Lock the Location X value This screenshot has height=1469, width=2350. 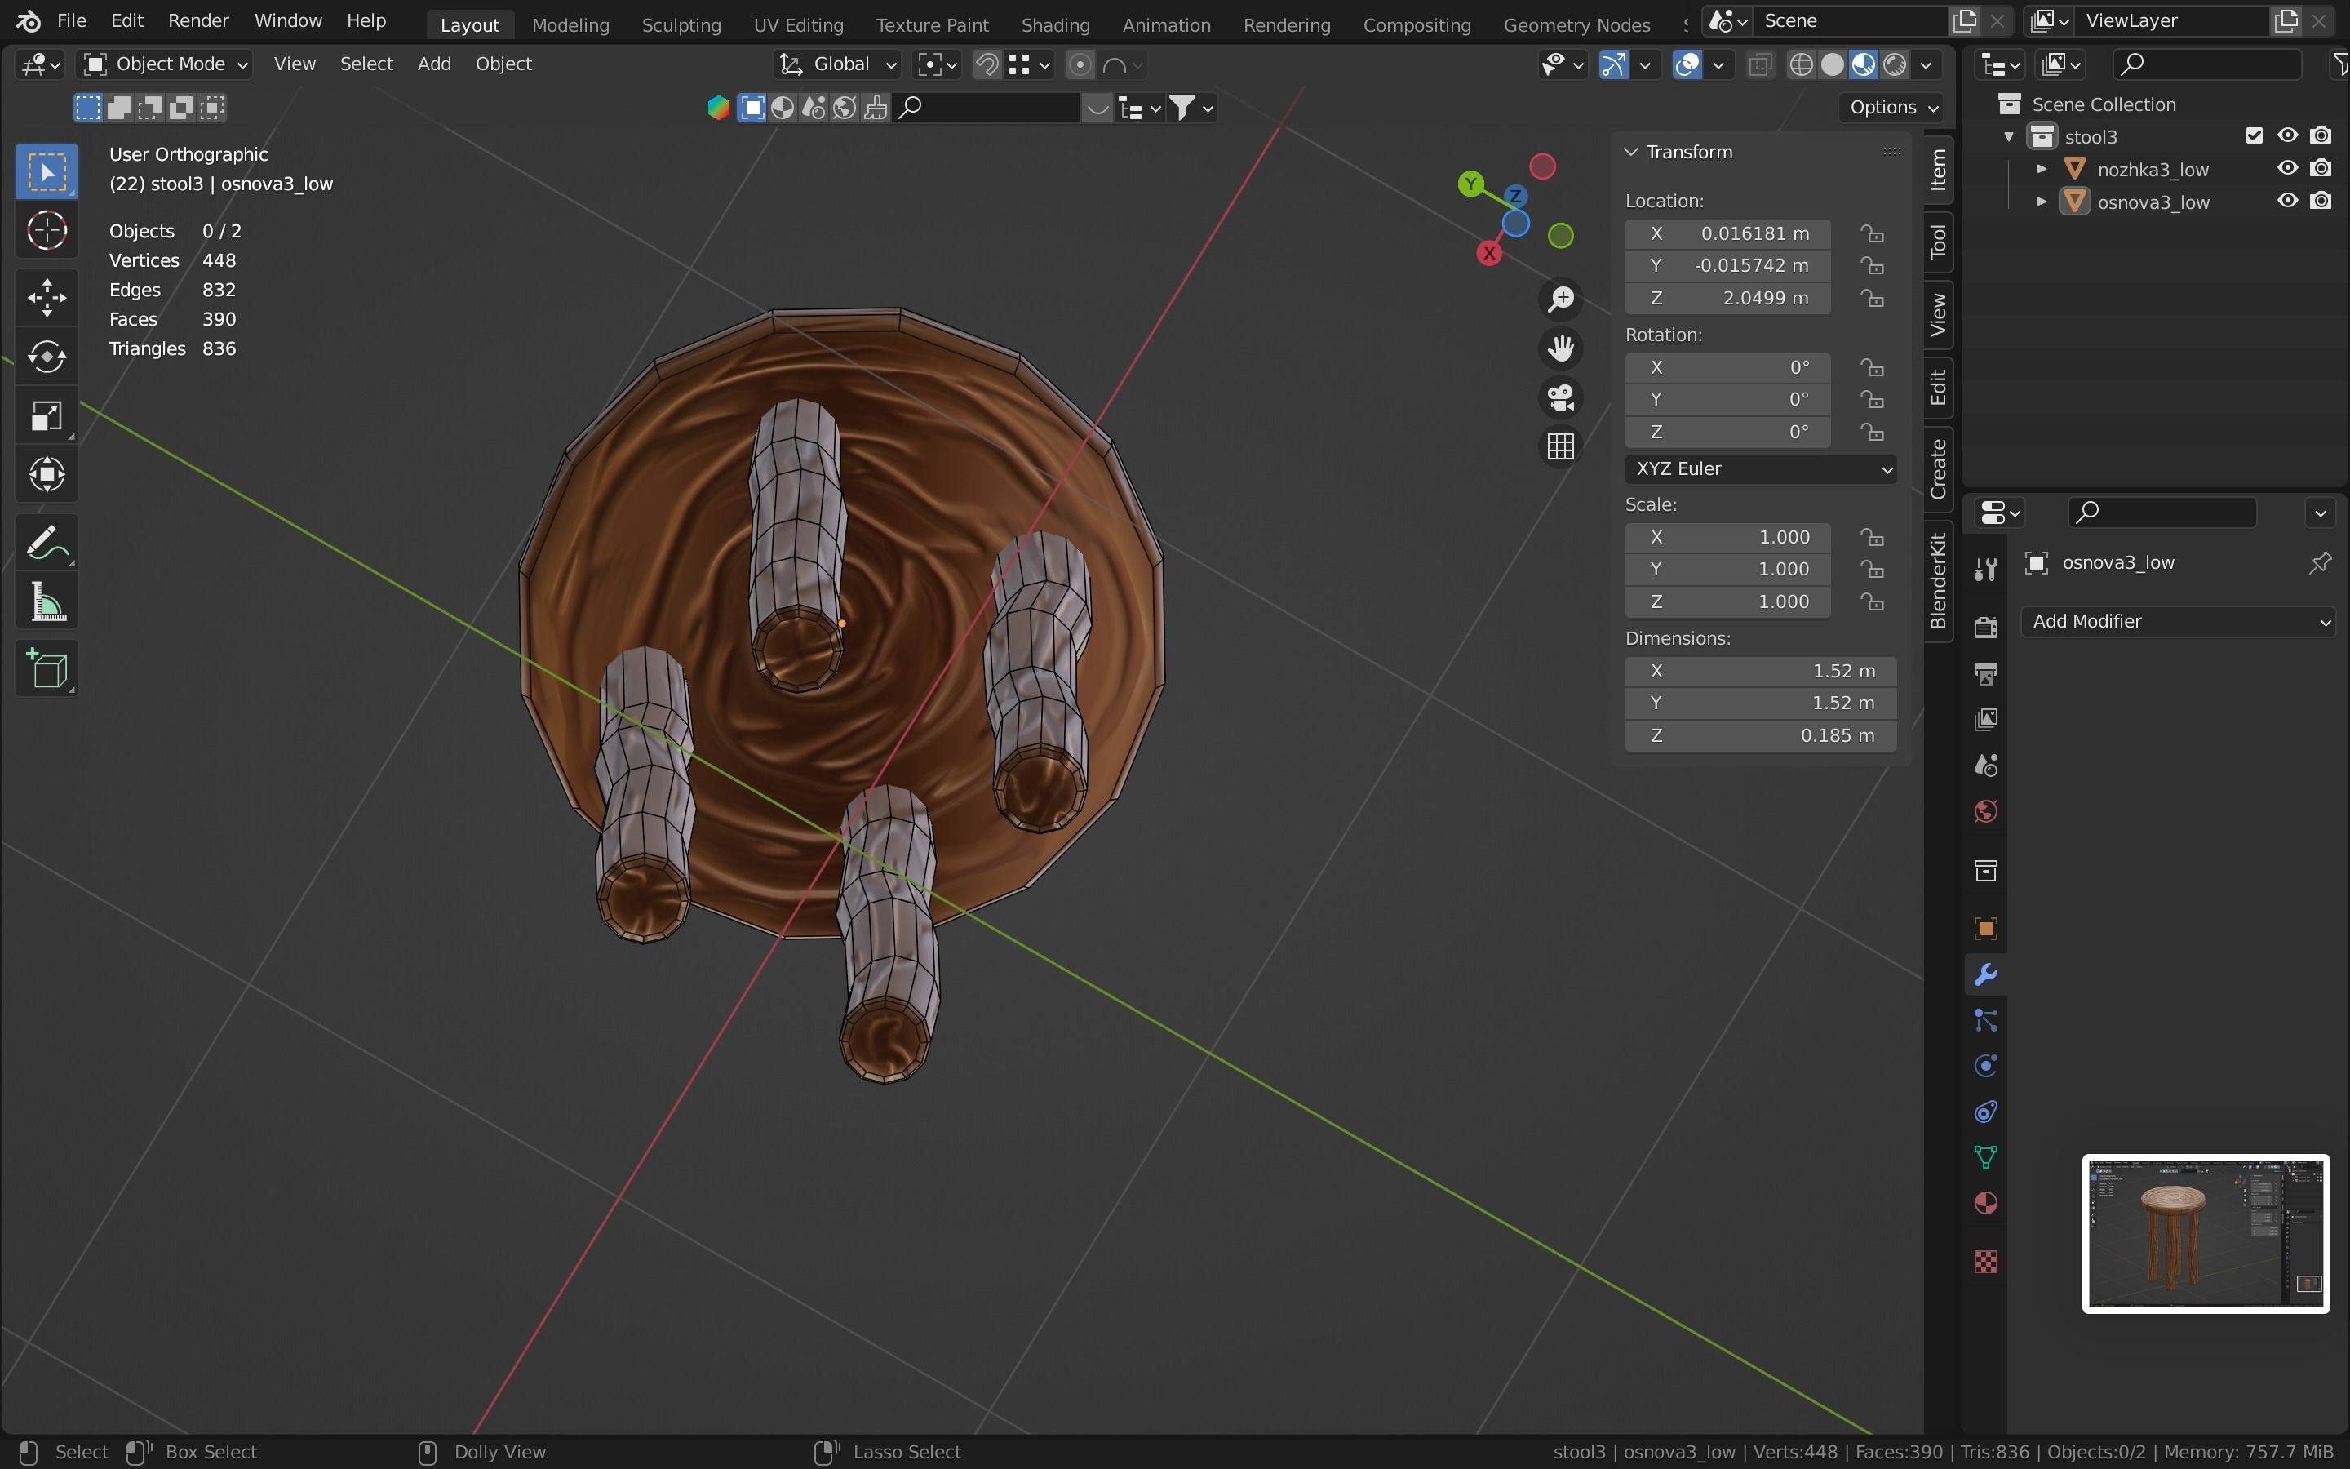(x=1872, y=234)
